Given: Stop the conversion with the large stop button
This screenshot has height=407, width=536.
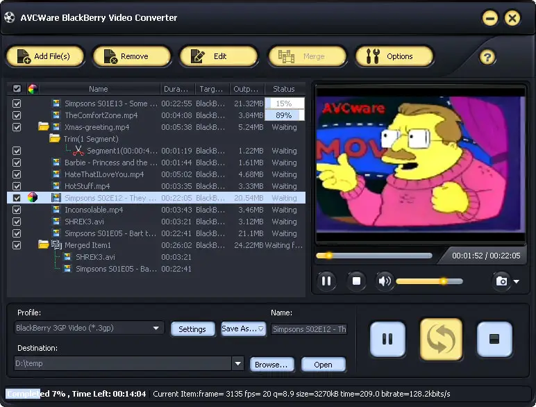Looking at the screenshot, I should click(494, 339).
